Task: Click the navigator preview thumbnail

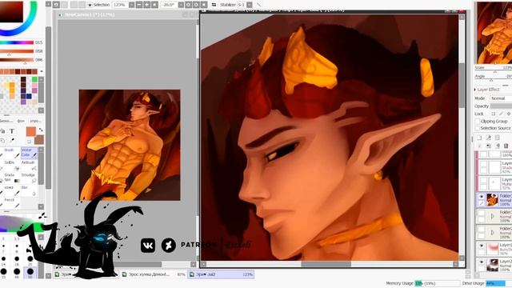Action: [x=494, y=33]
